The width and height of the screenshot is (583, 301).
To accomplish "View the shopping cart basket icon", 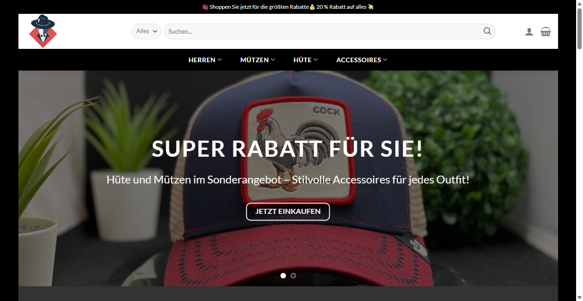I will 546,31.
